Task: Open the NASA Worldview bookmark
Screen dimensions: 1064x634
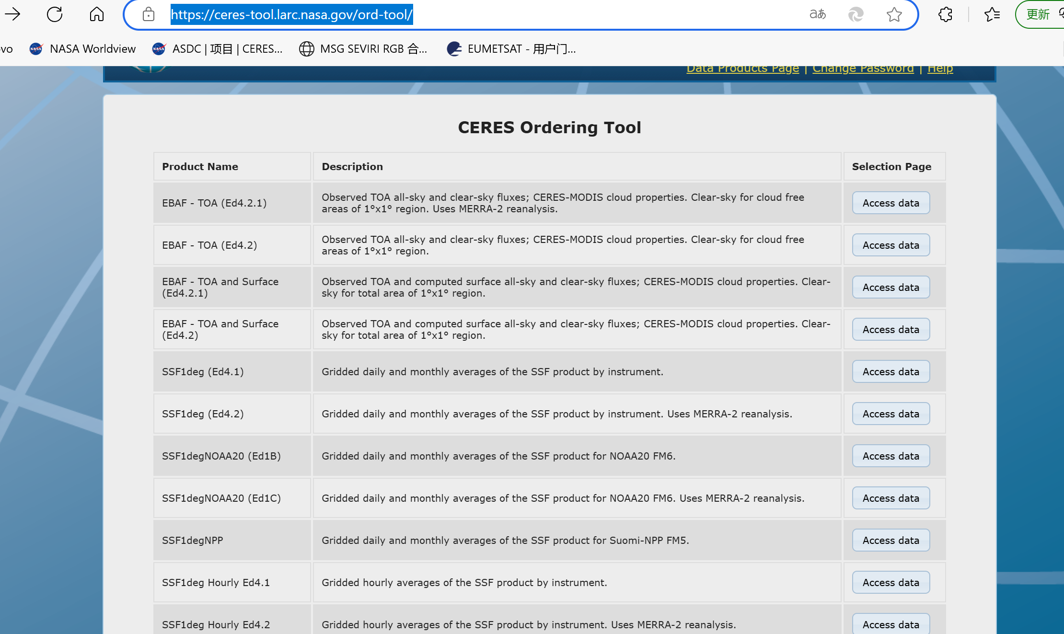Action: pyautogui.click(x=81, y=48)
